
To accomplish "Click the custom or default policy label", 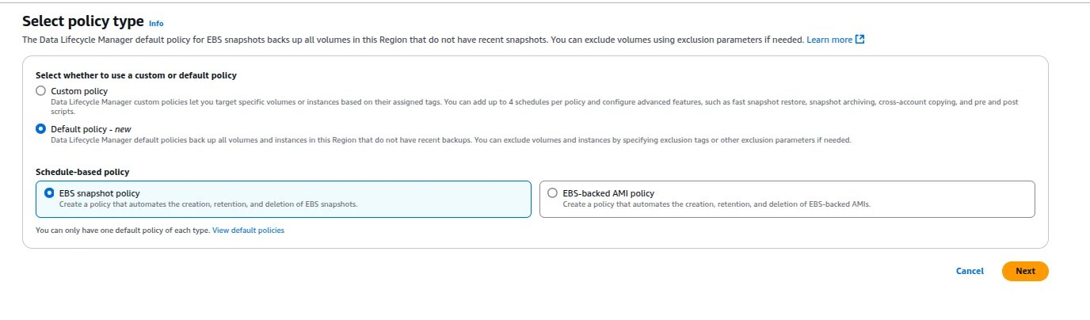I will 136,75.
